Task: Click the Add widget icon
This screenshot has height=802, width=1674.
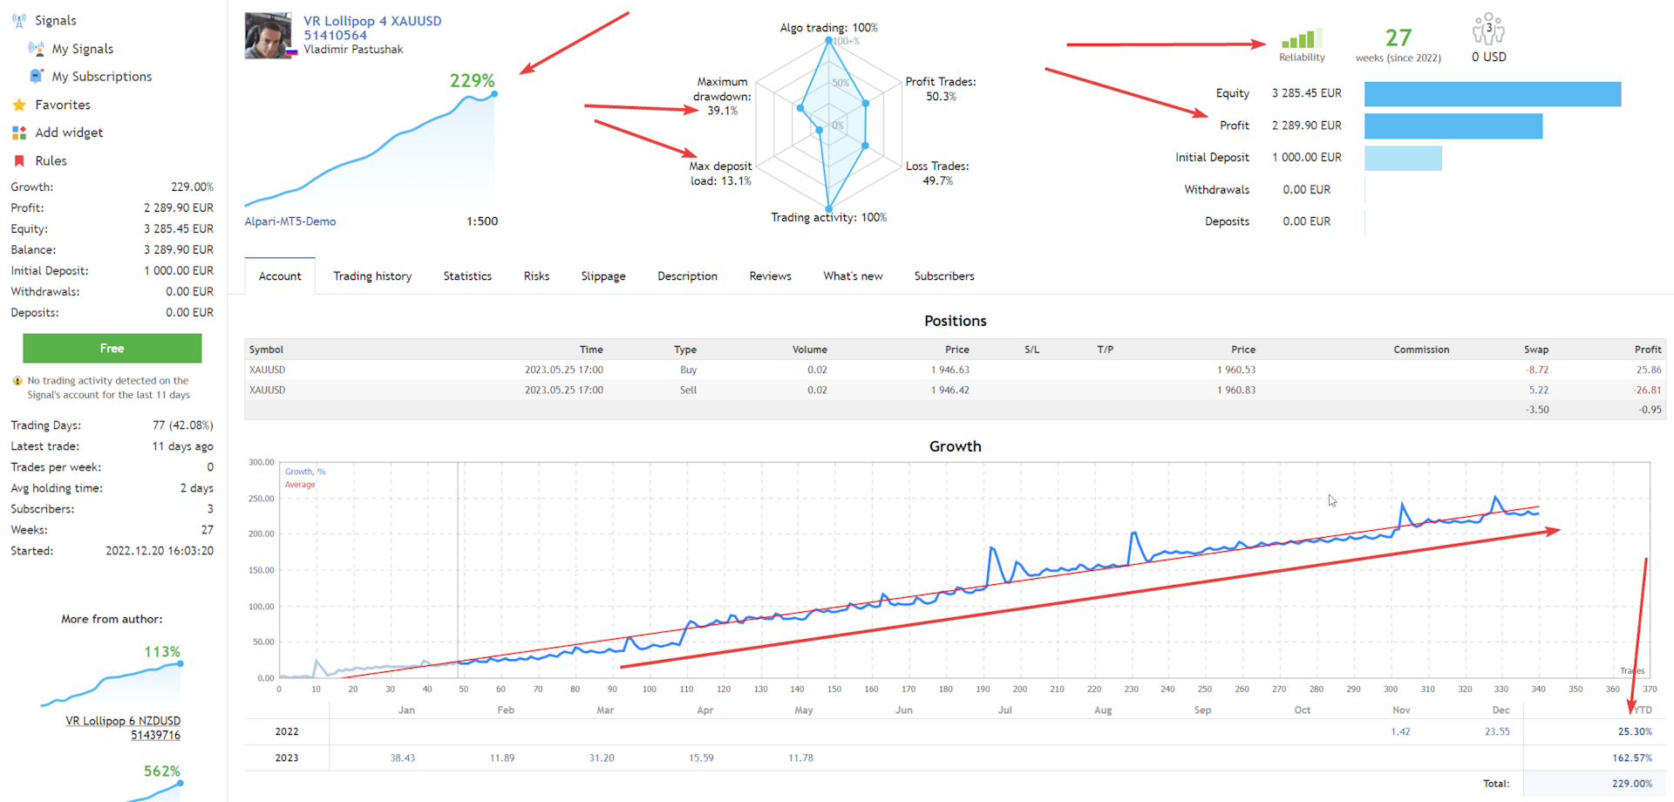Action: tap(19, 133)
